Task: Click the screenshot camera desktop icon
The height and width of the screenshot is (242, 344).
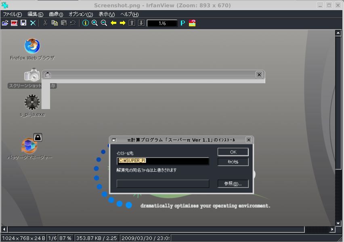Action: click(x=32, y=75)
